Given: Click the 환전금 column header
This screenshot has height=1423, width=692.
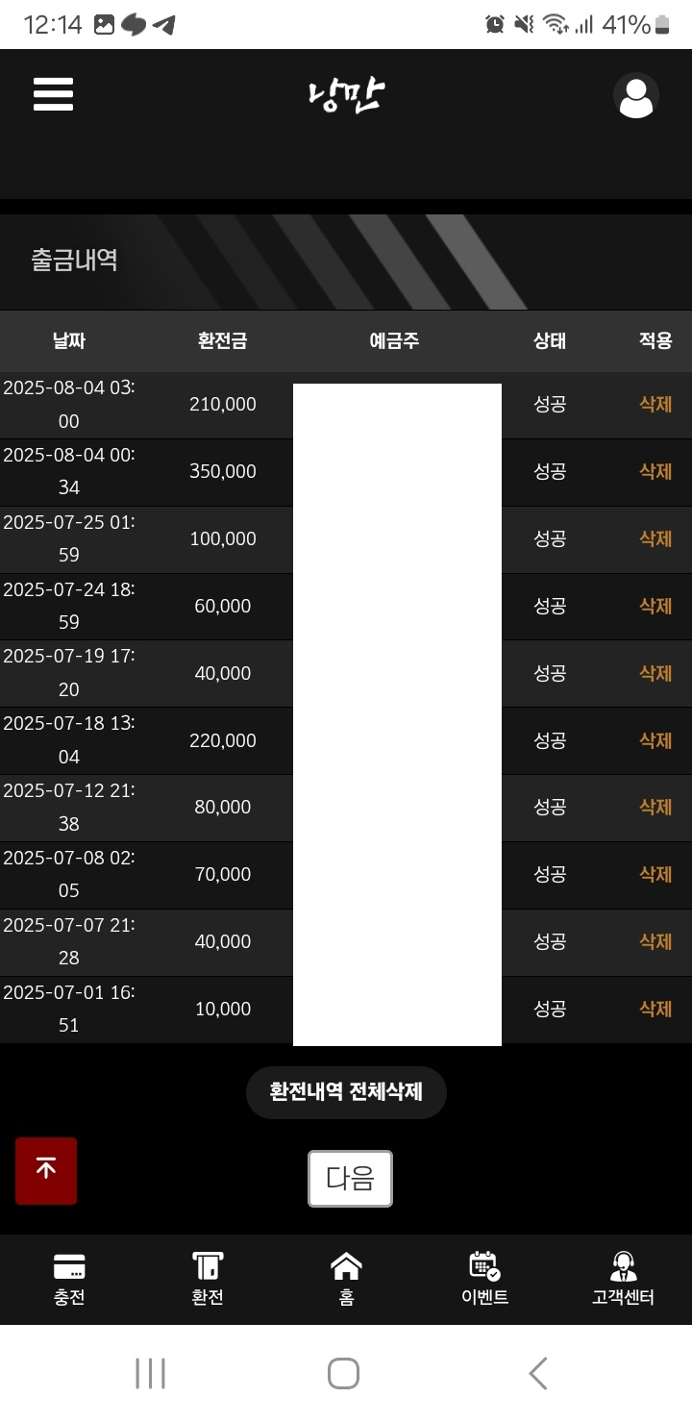Looking at the screenshot, I should click(x=223, y=340).
